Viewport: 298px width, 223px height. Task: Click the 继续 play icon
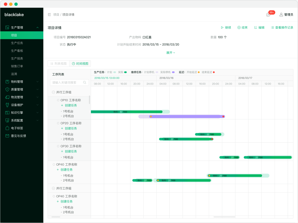[222, 27]
